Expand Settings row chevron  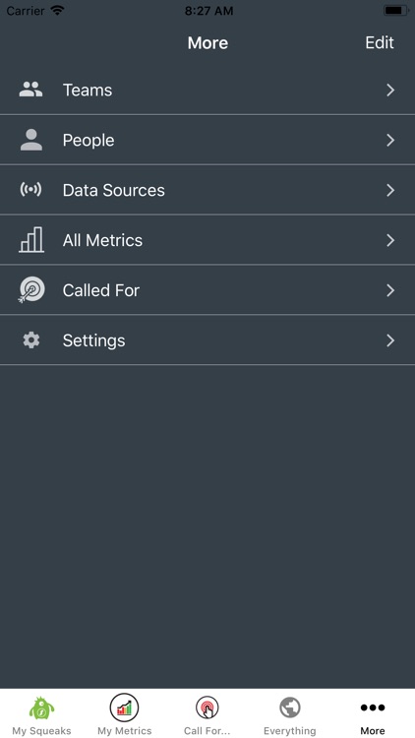pos(390,340)
